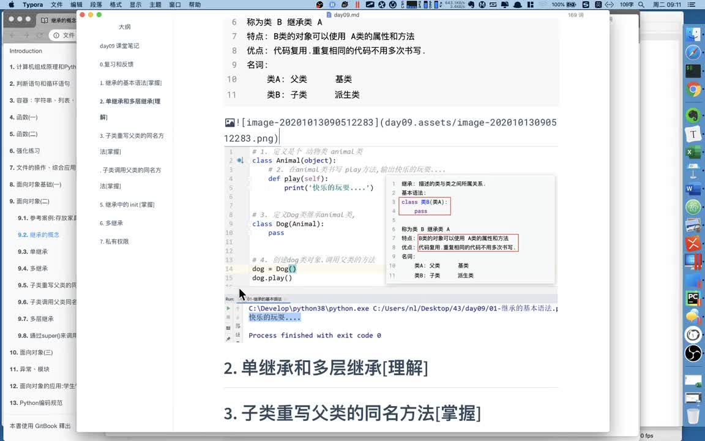Image resolution: width=705 pixels, height=441 pixels.
Task: Click the 大纲 outline panel header
Action: click(x=125, y=27)
